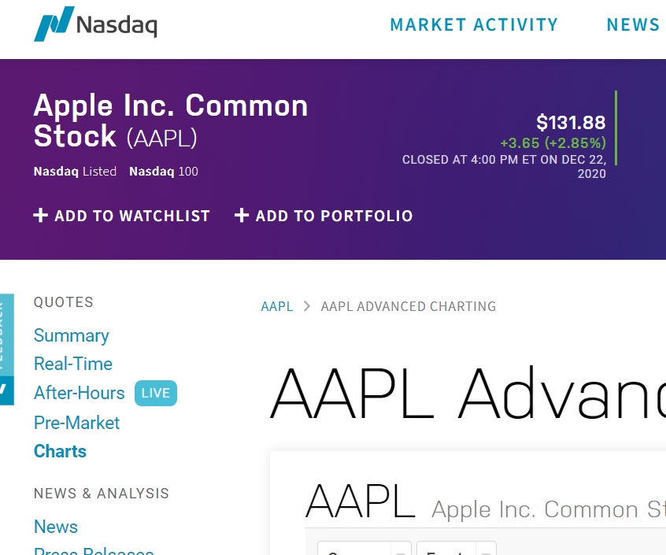Select the Real-Time quotes link
The image size is (666, 555).
coord(73,364)
